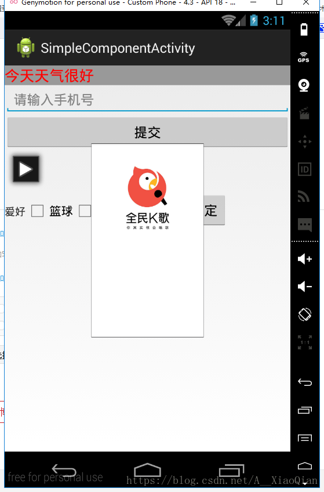
Task: Maximize the Genymotion window
Action: coord(279,2)
